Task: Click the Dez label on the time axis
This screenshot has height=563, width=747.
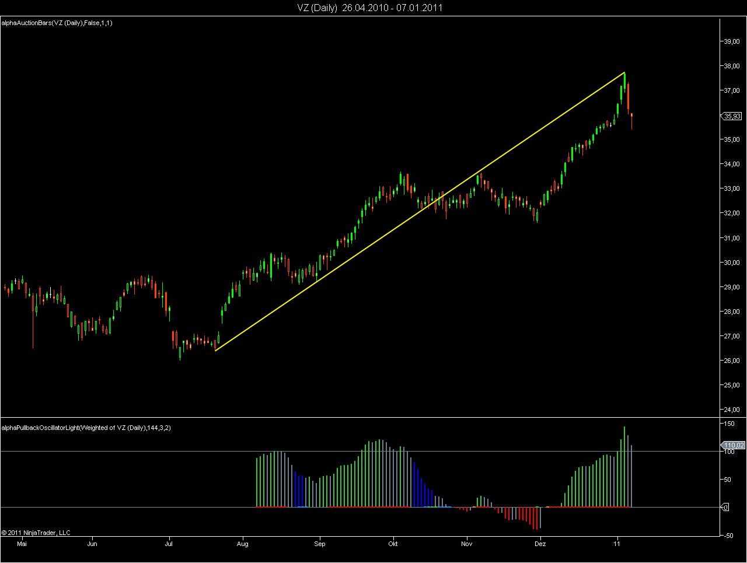Action: coord(540,543)
